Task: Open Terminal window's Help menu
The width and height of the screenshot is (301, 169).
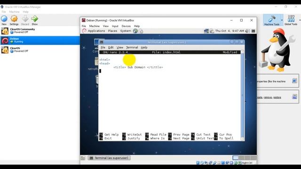Action: [x=144, y=47]
